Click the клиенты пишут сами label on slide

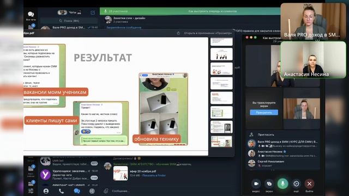click(x=51, y=120)
